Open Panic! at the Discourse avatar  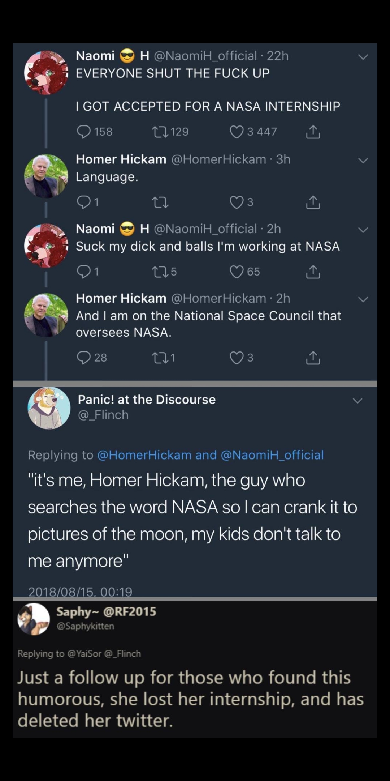pos(49,408)
